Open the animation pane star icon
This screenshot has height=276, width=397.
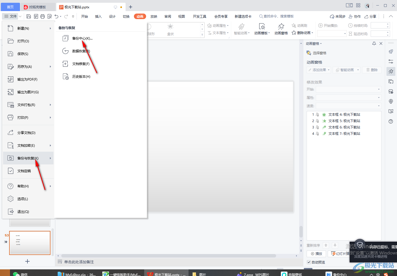click(x=281, y=26)
